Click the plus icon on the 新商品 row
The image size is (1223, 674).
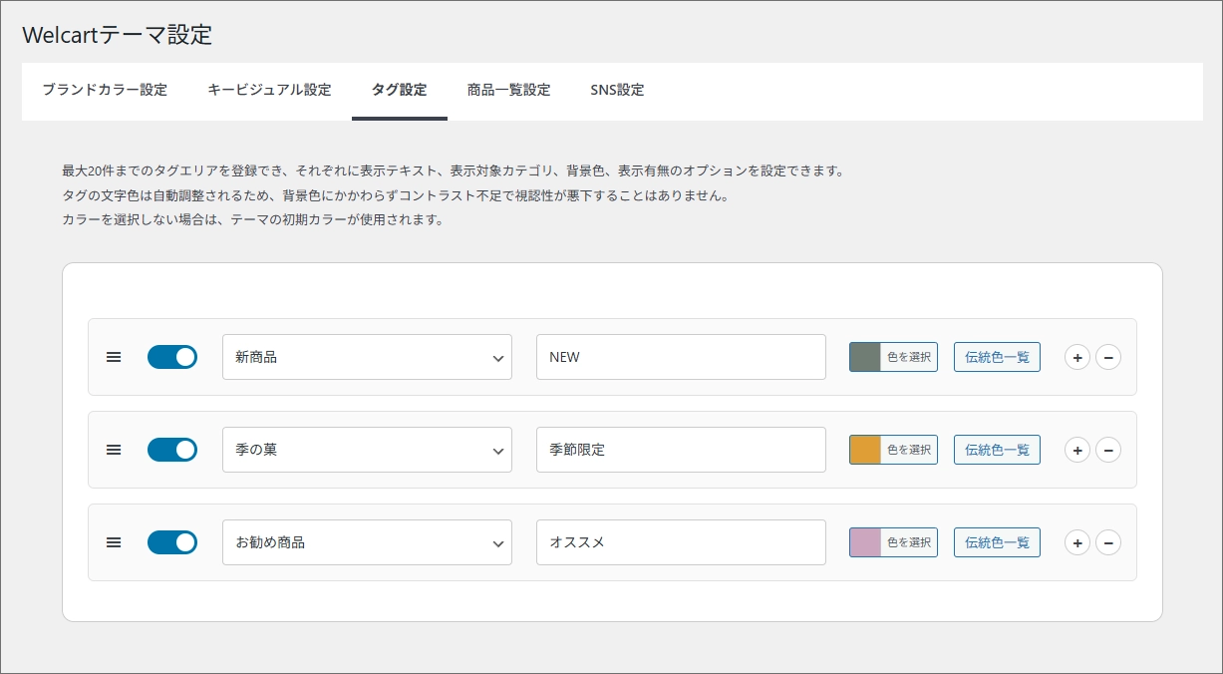1077,356
